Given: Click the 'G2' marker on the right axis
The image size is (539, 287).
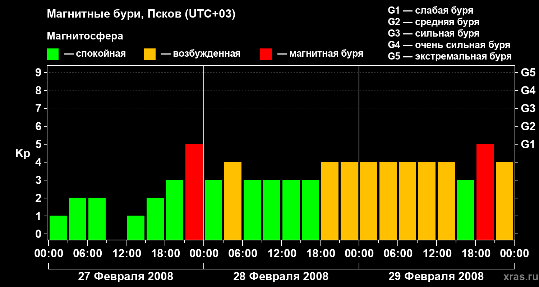Looking at the screenshot, I should tap(528, 126).
